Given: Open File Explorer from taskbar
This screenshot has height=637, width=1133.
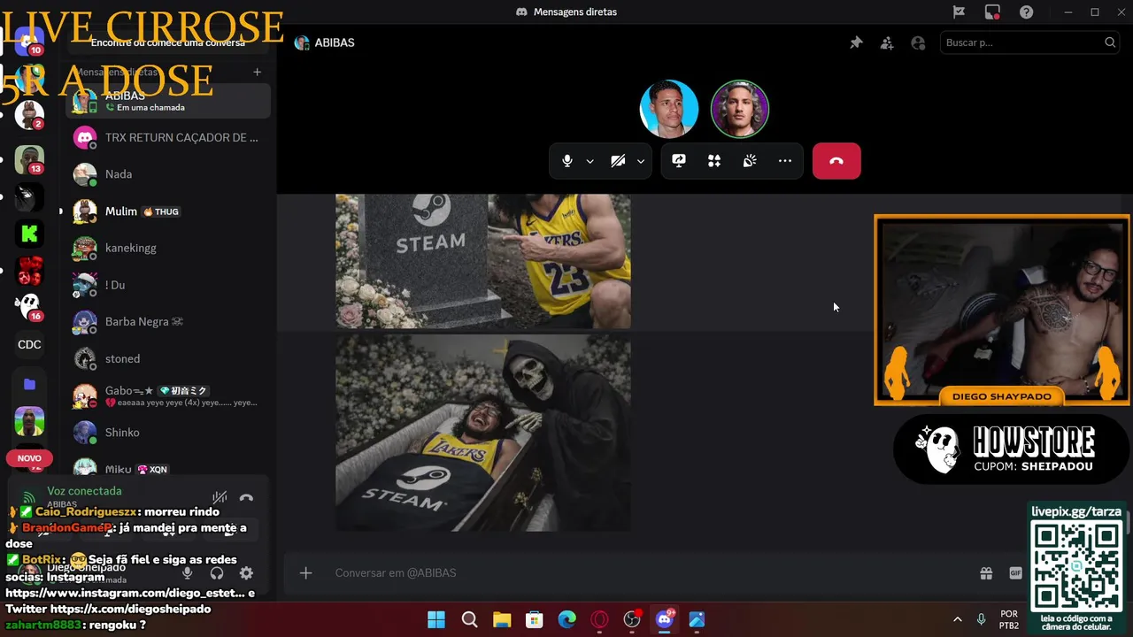Looking at the screenshot, I should click(x=502, y=619).
